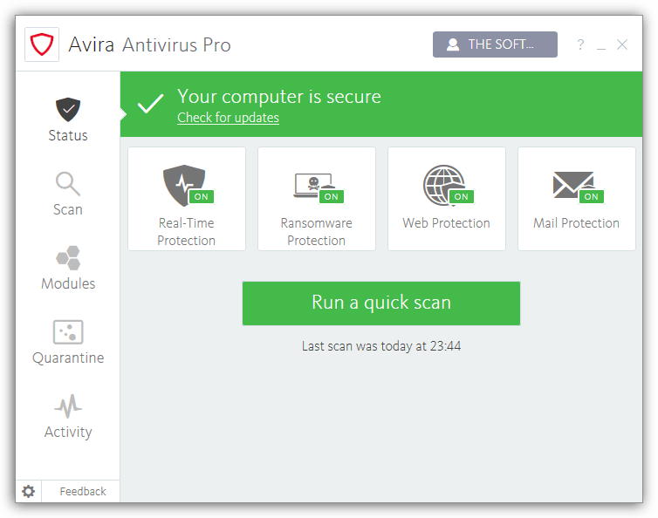Viewport: 658px width, 518px height.
Task: Toggle the Mail Protection ON badge
Action: (591, 196)
